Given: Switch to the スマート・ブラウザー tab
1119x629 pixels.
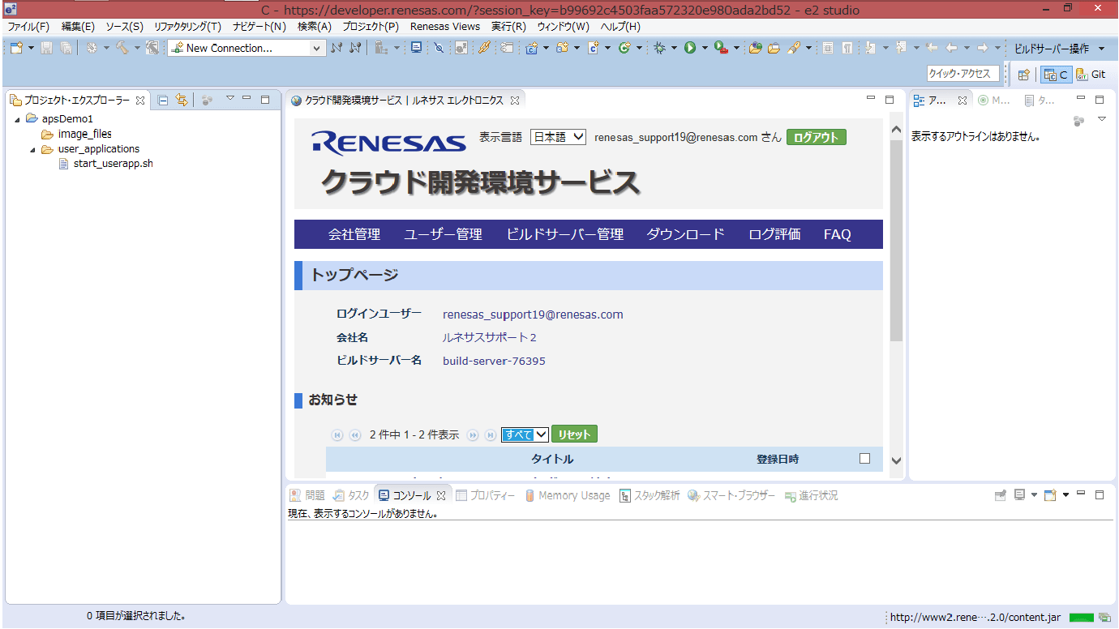Looking at the screenshot, I should click(x=731, y=495).
